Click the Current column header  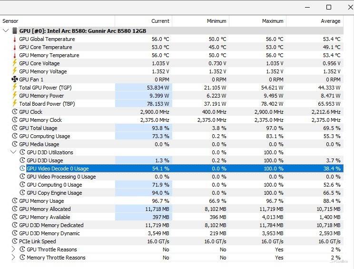click(160, 21)
